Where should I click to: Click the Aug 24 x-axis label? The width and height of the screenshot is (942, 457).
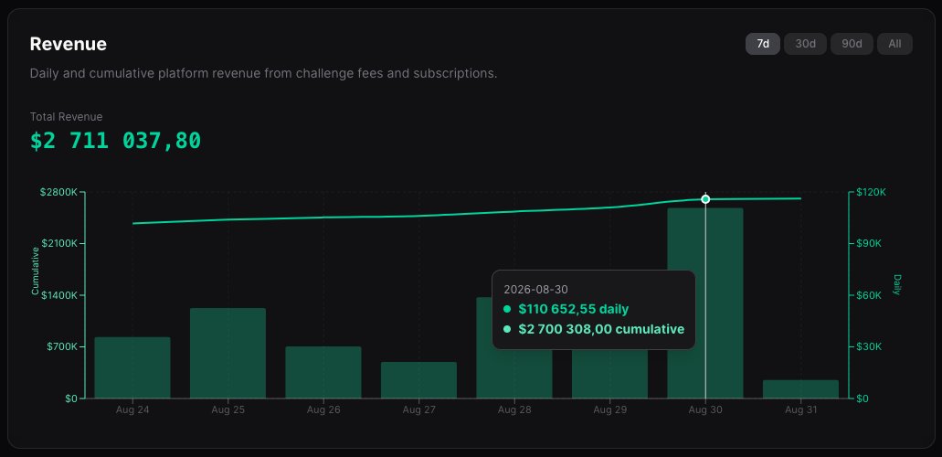coord(132,410)
